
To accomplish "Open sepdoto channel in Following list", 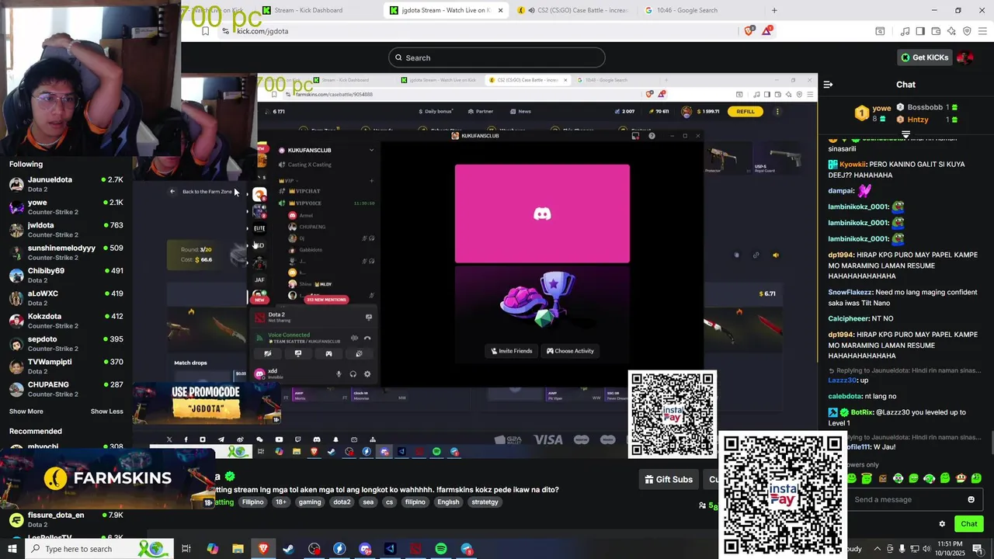I will click(x=65, y=343).
